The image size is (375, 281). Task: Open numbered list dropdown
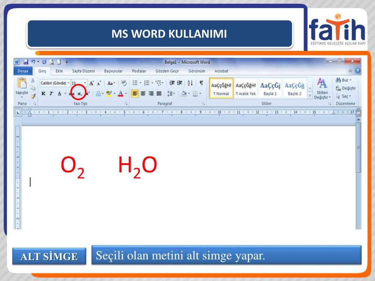click(152, 83)
